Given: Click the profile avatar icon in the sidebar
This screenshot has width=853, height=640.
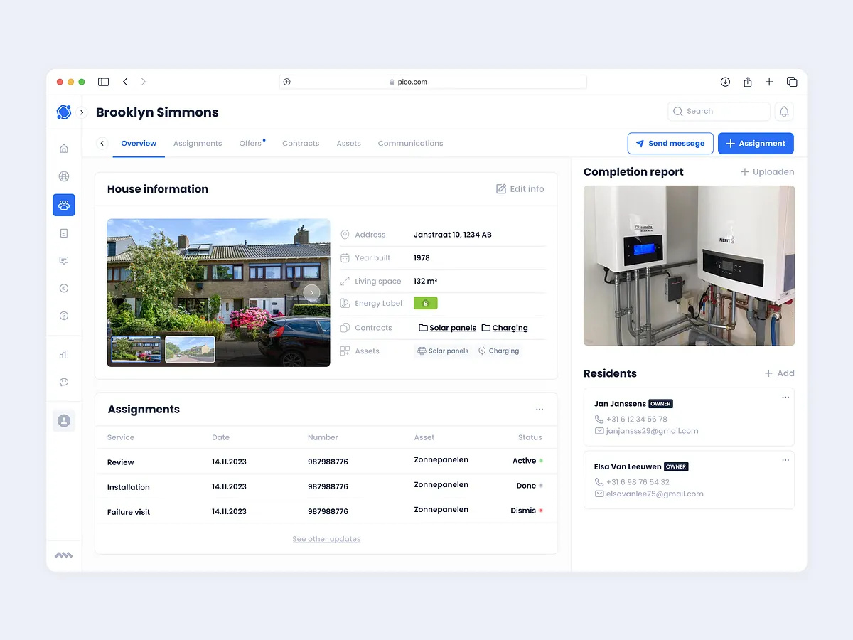Looking at the screenshot, I should pos(64,420).
